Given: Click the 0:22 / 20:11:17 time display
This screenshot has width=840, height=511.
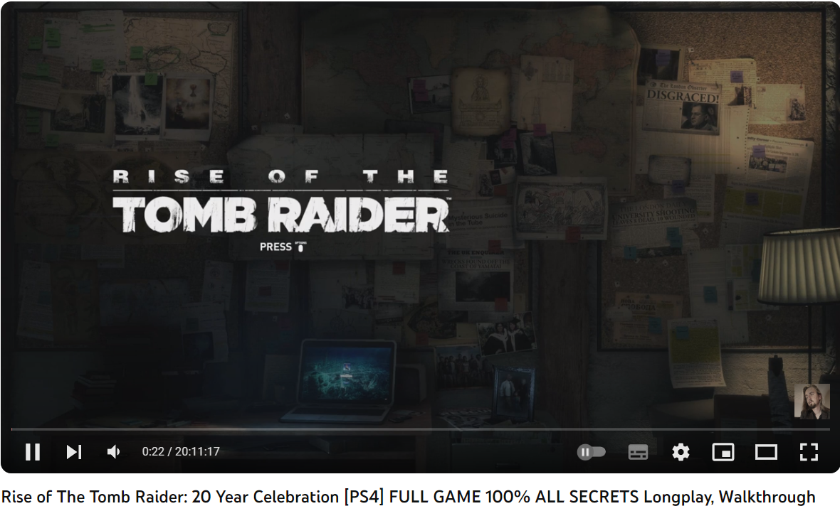Looking at the screenshot, I should pyautogui.click(x=181, y=451).
